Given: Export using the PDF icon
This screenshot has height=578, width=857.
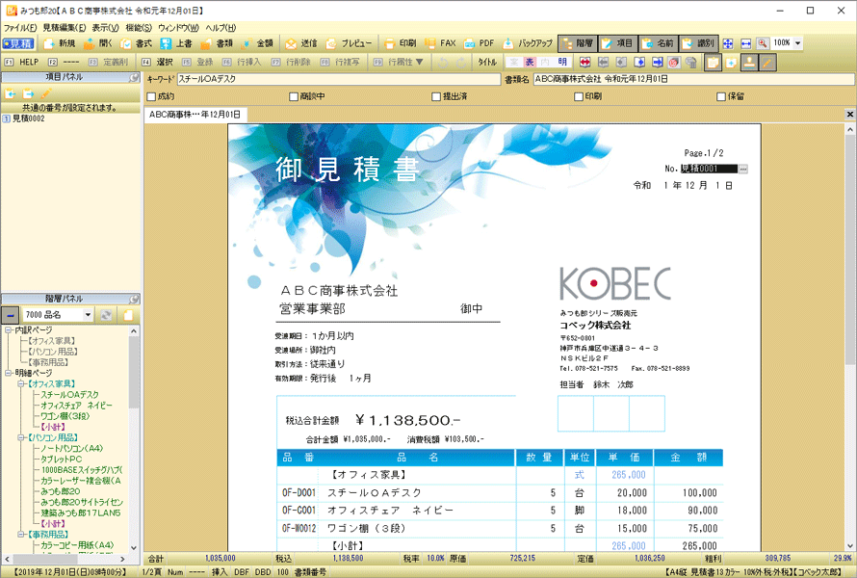Looking at the screenshot, I should point(469,43).
